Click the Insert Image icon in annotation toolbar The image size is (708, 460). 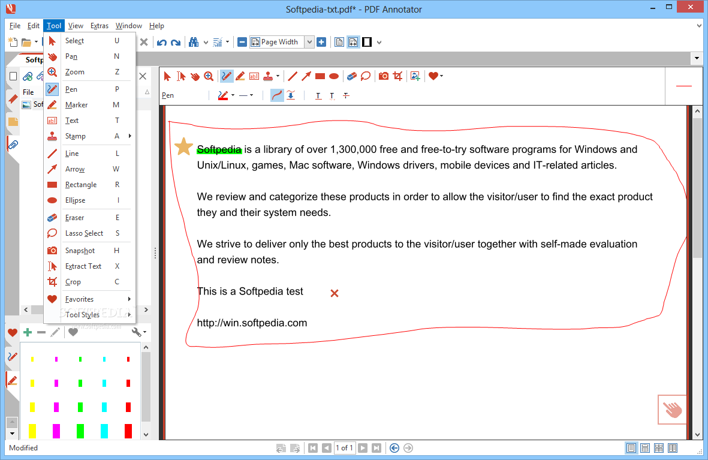coord(415,76)
